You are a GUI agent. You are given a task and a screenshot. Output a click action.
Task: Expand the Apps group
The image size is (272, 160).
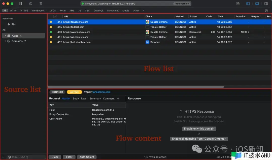tap(5, 36)
